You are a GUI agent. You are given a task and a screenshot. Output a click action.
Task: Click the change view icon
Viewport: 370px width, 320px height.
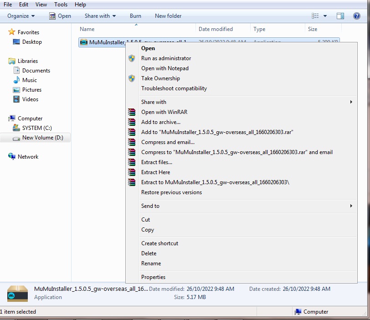[315, 16]
